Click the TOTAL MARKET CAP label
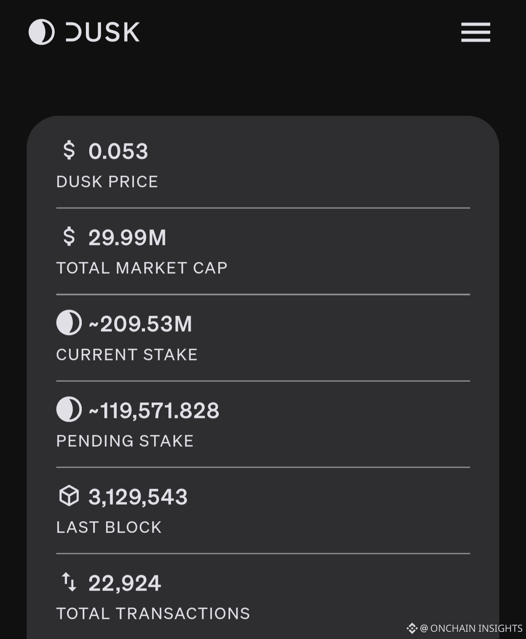The width and height of the screenshot is (526, 639). pos(142,268)
